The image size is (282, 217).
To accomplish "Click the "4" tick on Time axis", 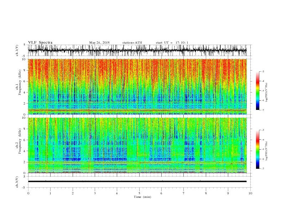I will pos(117,193).
